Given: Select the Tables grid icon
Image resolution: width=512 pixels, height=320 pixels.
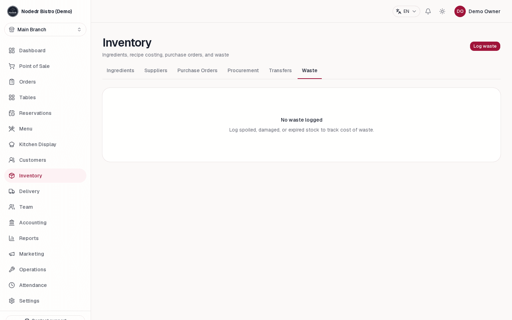Looking at the screenshot, I should point(12,97).
